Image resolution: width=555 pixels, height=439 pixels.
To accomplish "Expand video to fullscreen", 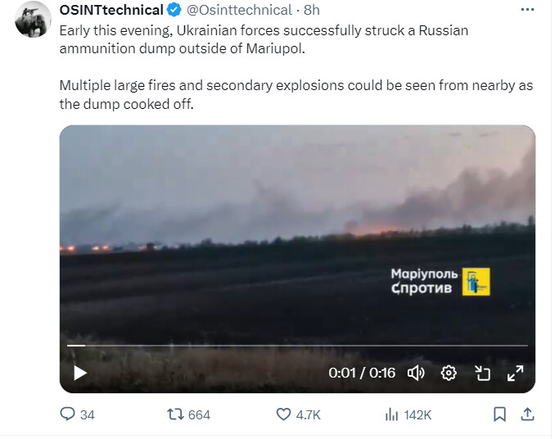I will tap(515, 373).
